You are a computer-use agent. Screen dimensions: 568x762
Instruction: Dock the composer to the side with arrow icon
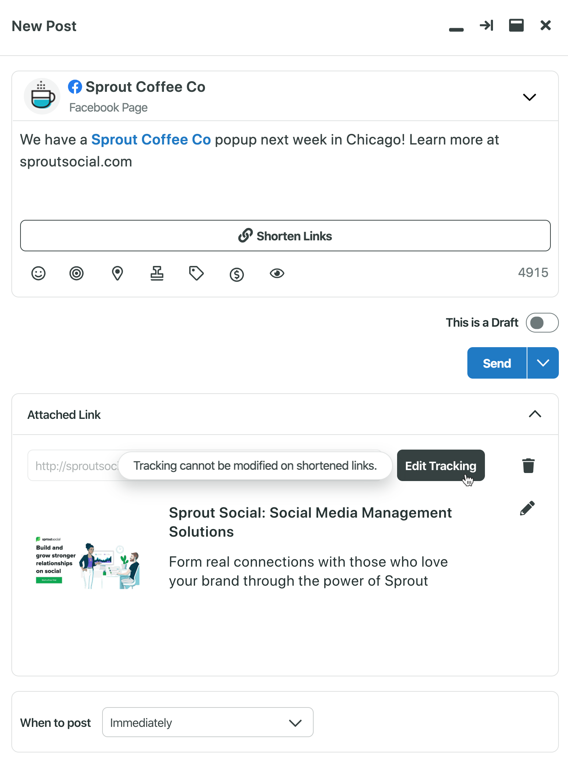coord(486,25)
